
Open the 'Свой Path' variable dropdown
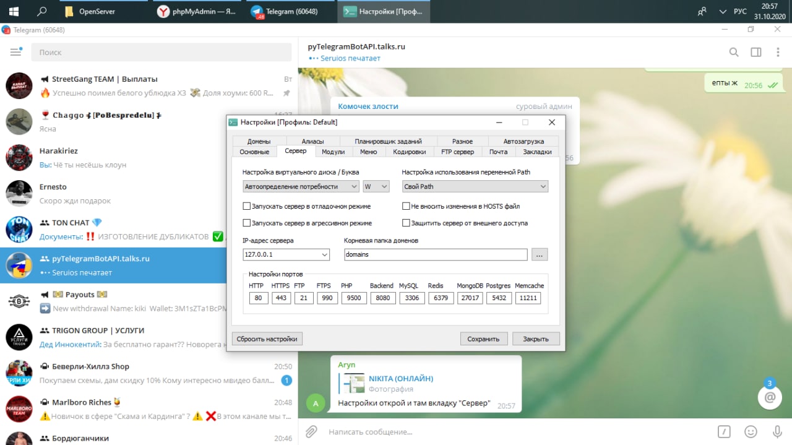(x=475, y=186)
